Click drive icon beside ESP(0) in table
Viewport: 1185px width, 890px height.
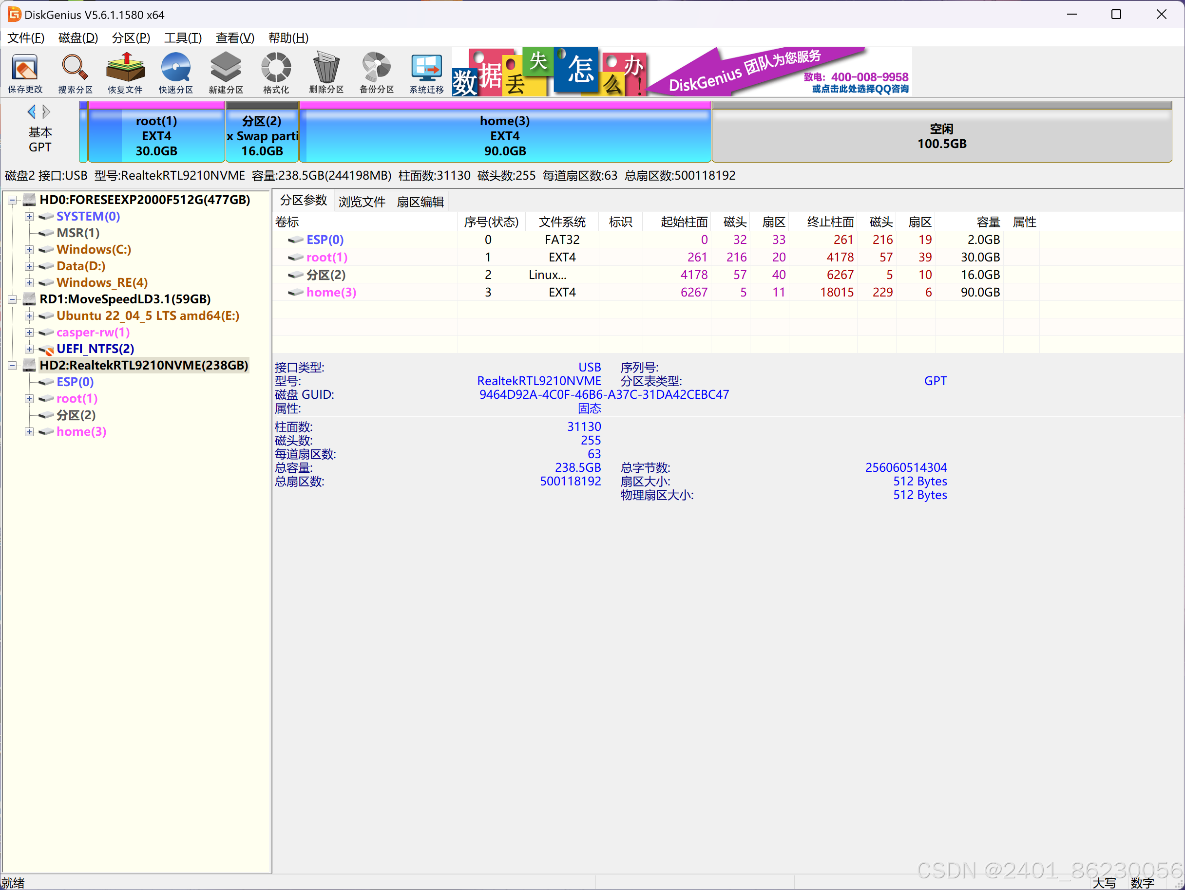coord(296,240)
